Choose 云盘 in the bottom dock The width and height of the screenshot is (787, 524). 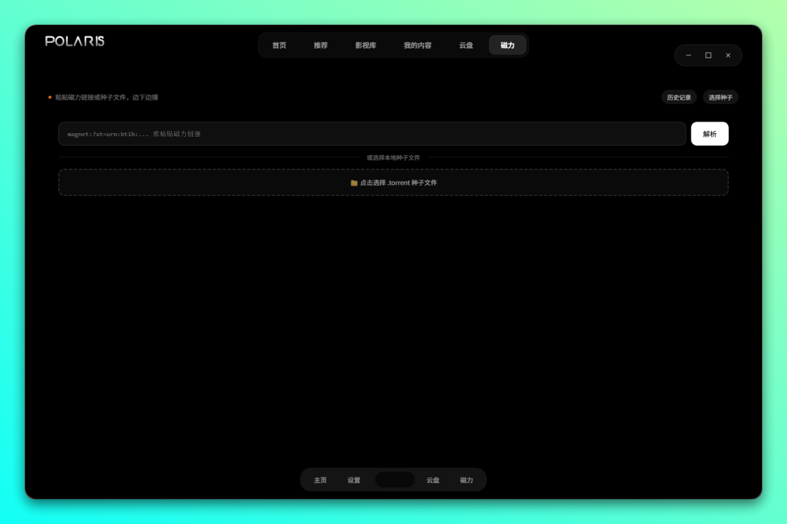pyautogui.click(x=433, y=480)
